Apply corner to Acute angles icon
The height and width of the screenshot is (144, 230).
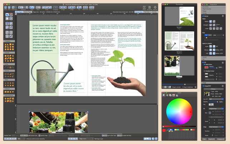coord(211,47)
